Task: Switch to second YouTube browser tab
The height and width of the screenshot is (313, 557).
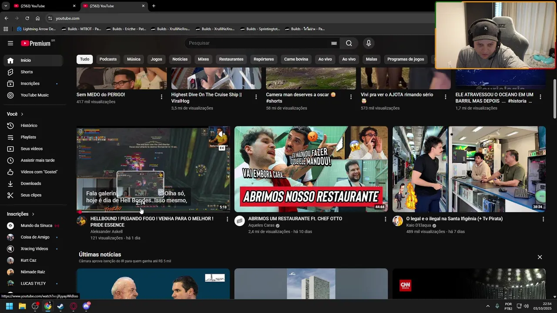Action: 113,6
